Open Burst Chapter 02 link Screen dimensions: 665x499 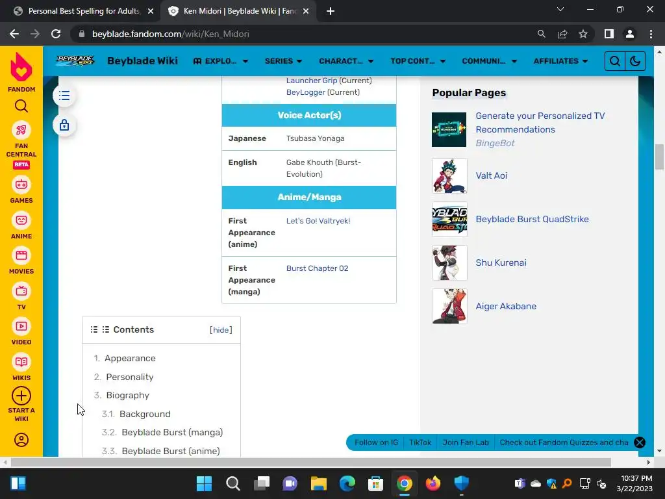coord(317,268)
